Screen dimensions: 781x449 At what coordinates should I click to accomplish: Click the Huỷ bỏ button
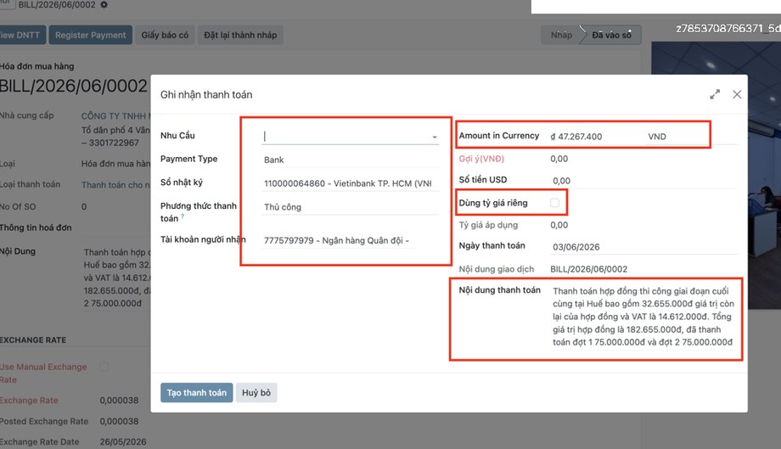[x=256, y=393]
